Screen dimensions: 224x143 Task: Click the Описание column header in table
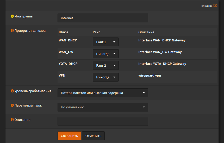(x=146, y=32)
